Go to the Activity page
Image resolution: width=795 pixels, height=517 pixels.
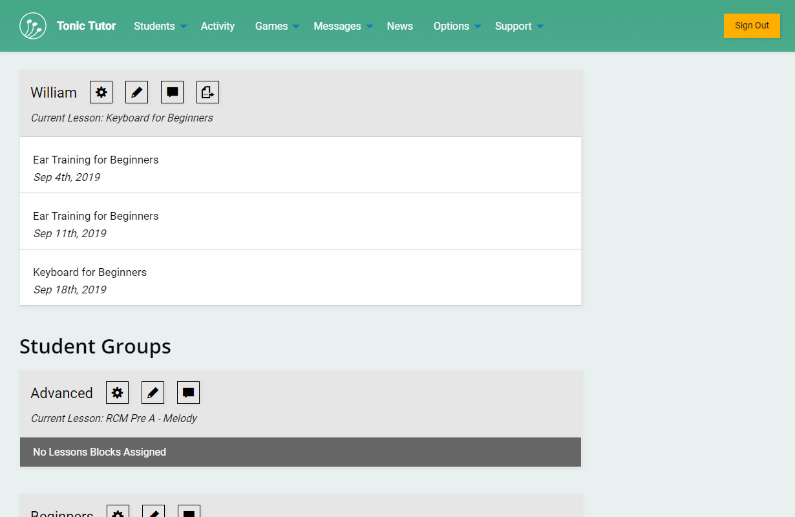(217, 26)
